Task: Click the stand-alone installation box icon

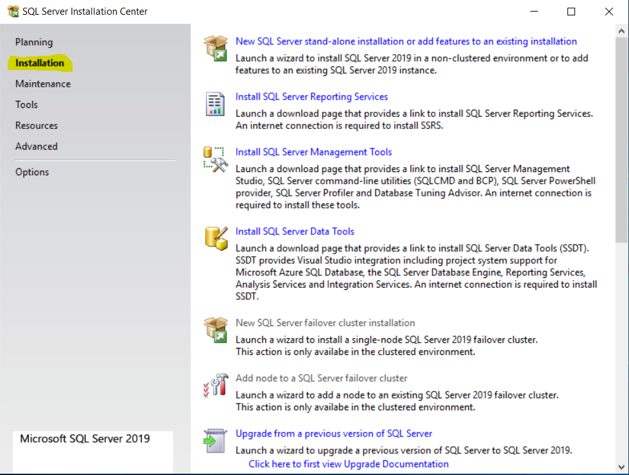Action: 215,48
